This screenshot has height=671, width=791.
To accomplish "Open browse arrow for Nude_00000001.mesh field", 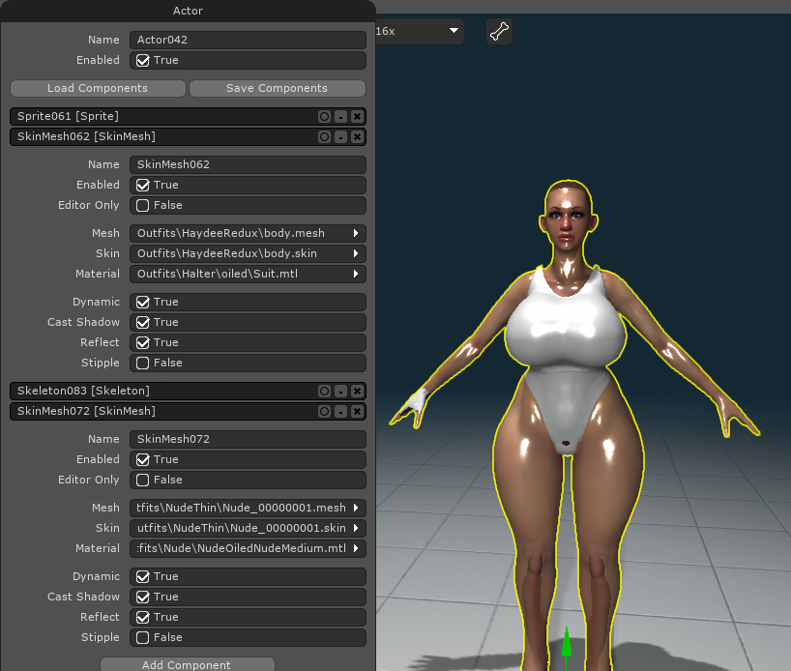I will click(x=356, y=508).
